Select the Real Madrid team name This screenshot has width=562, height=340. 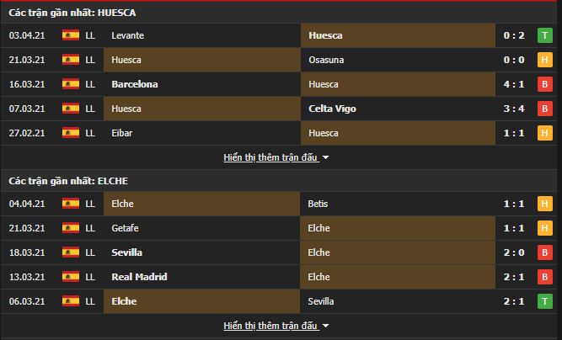tap(139, 277)
